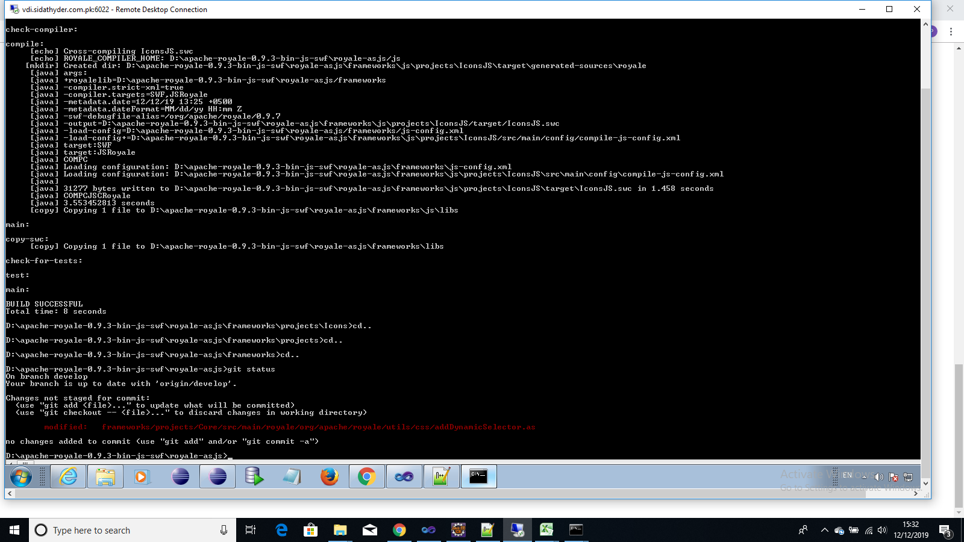The width and height of the screenshot is (964, 542).
Task: Open the Notepad icon in remote taskbar
Action: click(292, 477)
